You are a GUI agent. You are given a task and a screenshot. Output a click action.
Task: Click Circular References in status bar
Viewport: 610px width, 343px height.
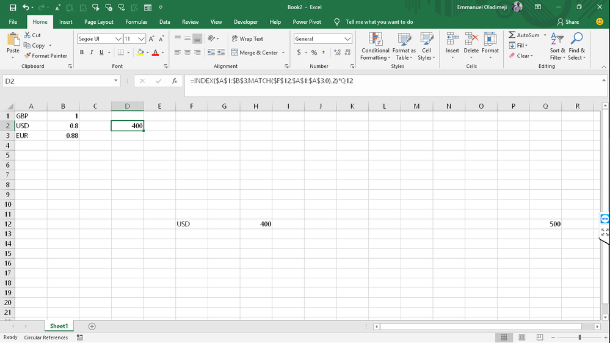[x=46, y=337]
